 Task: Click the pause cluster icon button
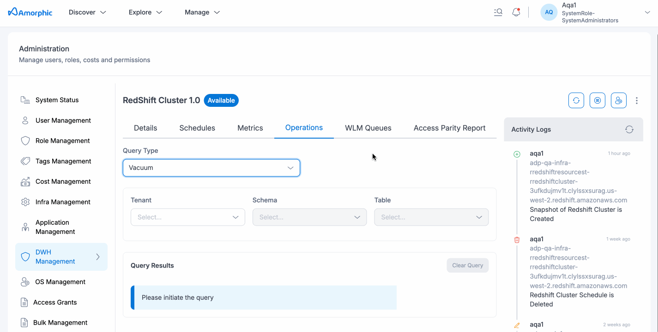pyautogui.click(x=598, y=100)
